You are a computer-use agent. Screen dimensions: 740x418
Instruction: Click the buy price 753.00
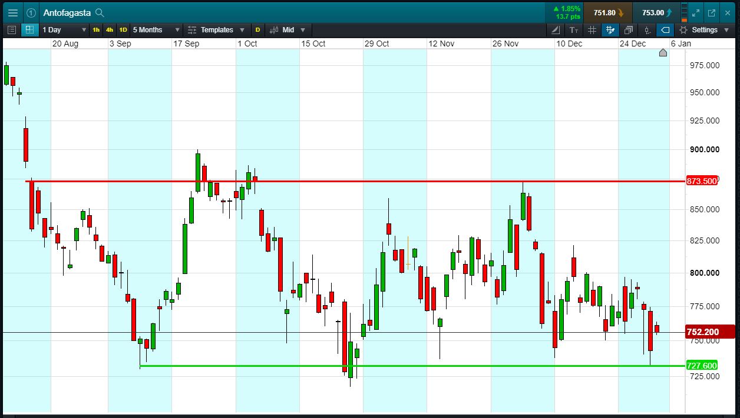657,12
